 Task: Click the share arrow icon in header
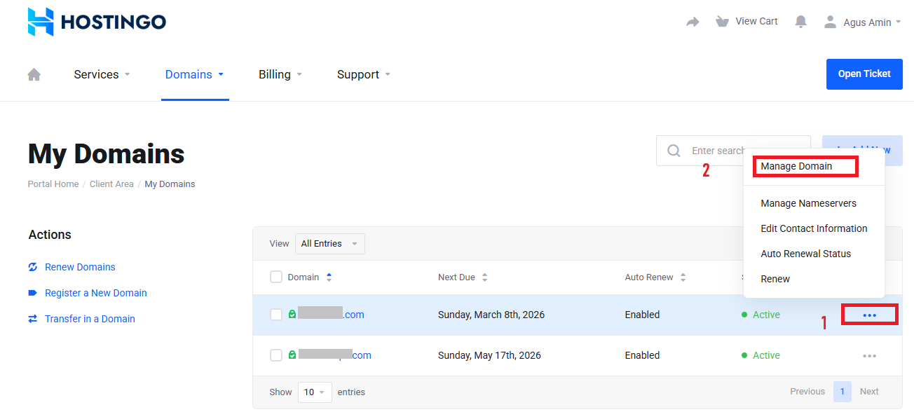click(693, 22)
